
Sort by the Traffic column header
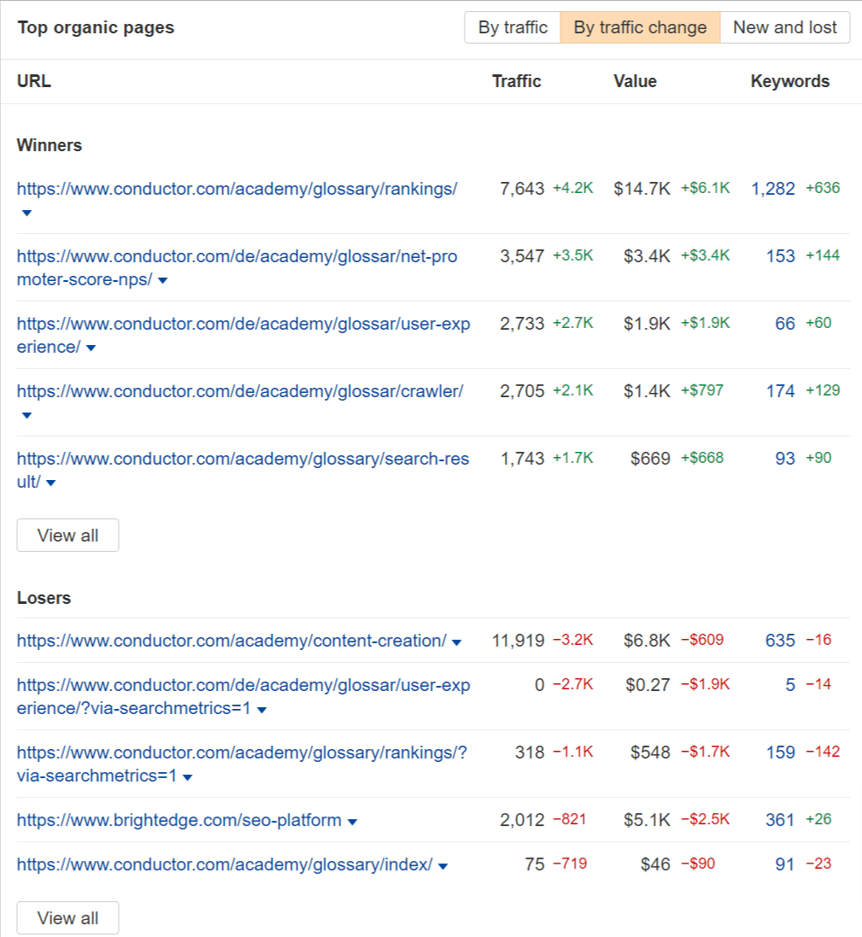[x=516, y=81]
